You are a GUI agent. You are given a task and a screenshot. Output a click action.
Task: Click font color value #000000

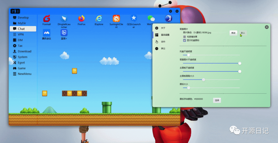pos(198,99)
